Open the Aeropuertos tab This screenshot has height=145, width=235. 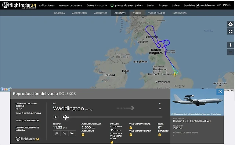pos(80,13)
